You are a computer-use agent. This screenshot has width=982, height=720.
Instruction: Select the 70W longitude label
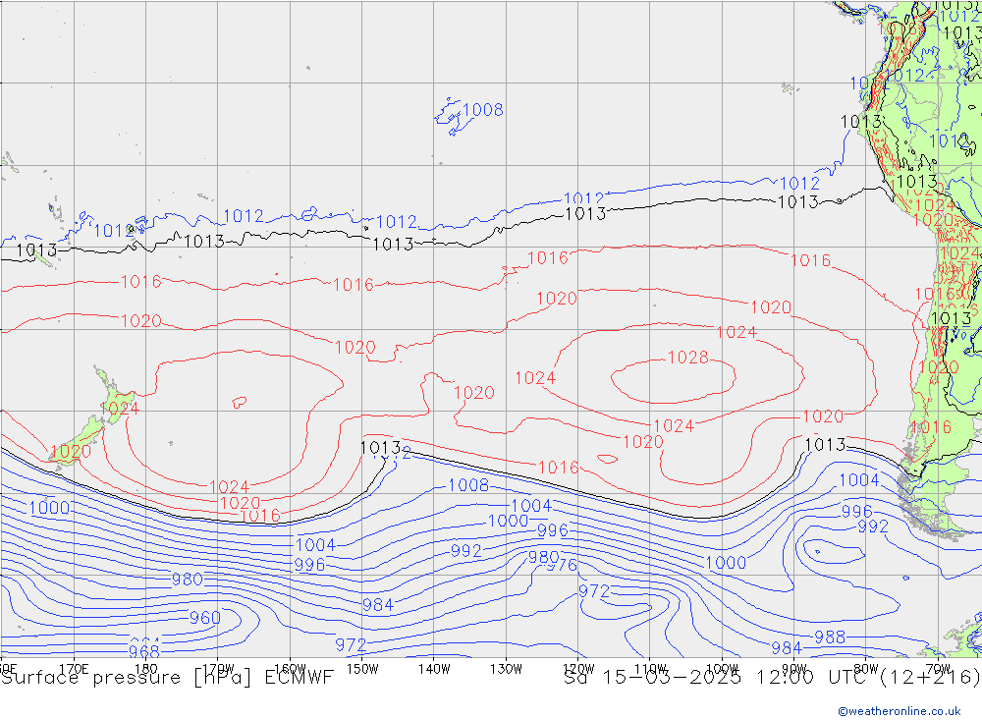coord(938,669)
